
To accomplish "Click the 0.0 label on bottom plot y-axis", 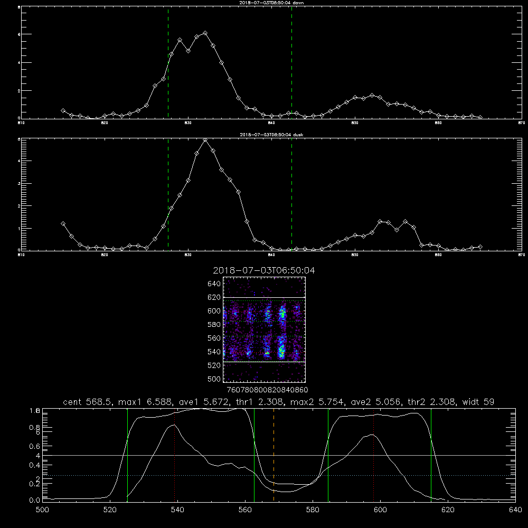I will [35, 501].
